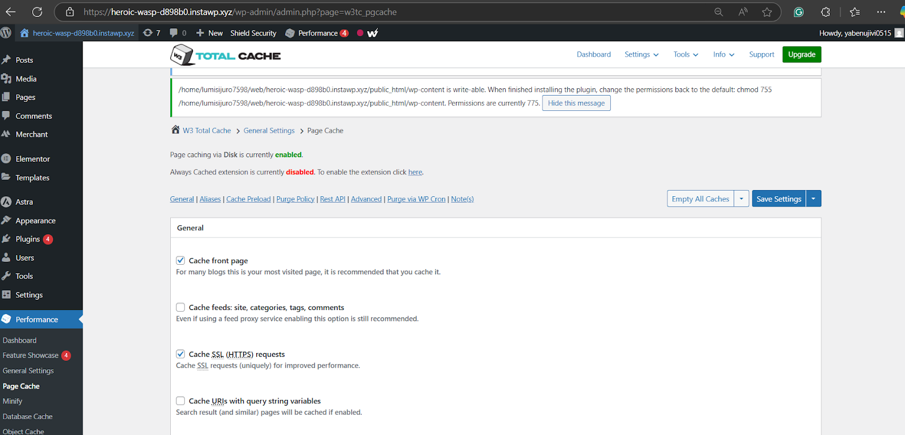This screenshot has height=435, width=905.
Task: Click the browser address bar URL
Action: (x=240, y=12)
